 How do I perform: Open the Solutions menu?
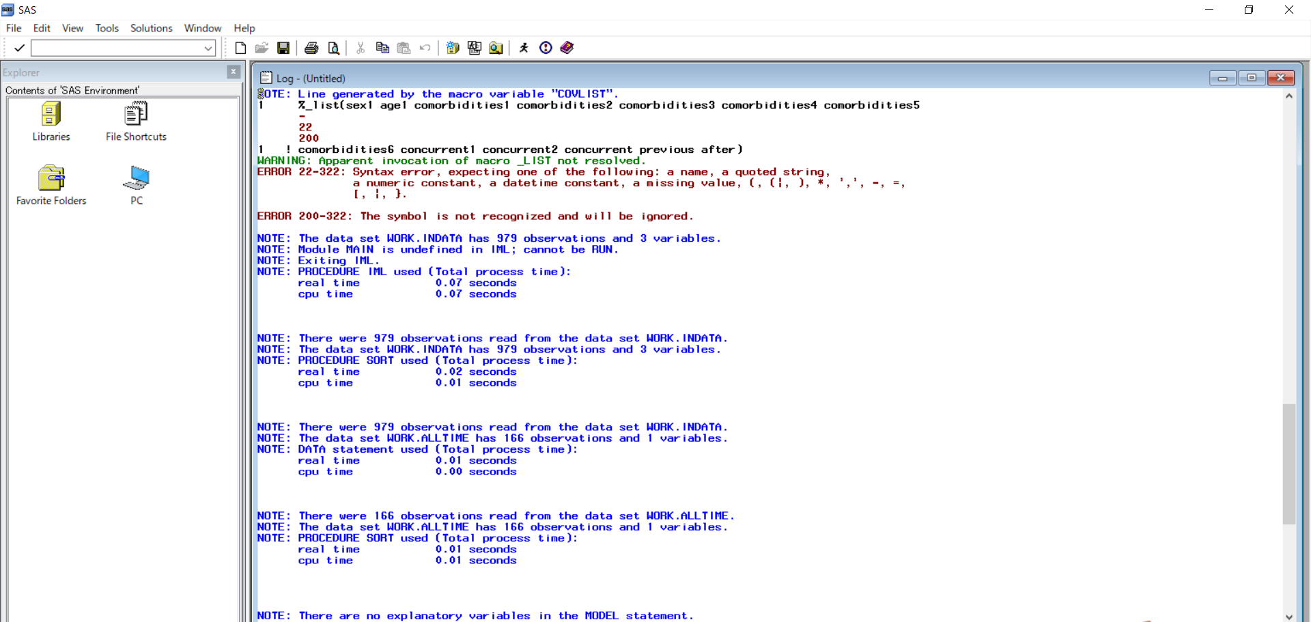[151, 28]
